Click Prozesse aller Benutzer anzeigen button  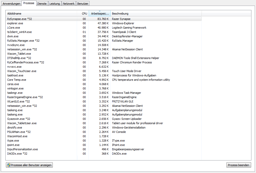[x=29, y=165]
